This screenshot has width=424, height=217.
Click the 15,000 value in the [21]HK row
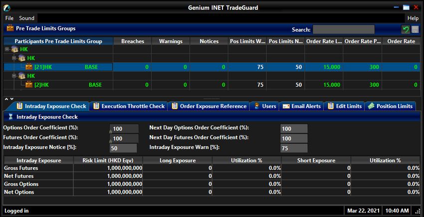click(332, 67)
